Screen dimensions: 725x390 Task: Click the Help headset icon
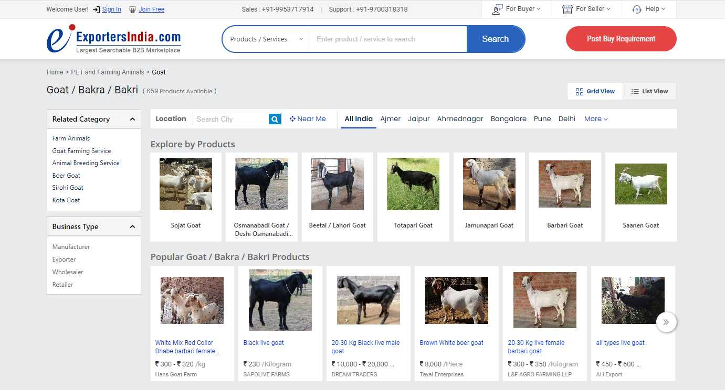637,9
